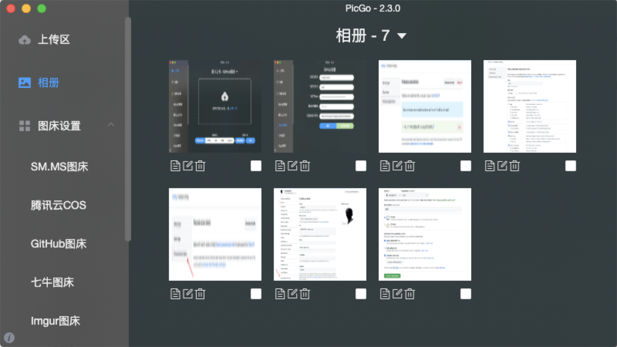
Task: Tick checkbox for first top-row image
Action: pos(256,166)
